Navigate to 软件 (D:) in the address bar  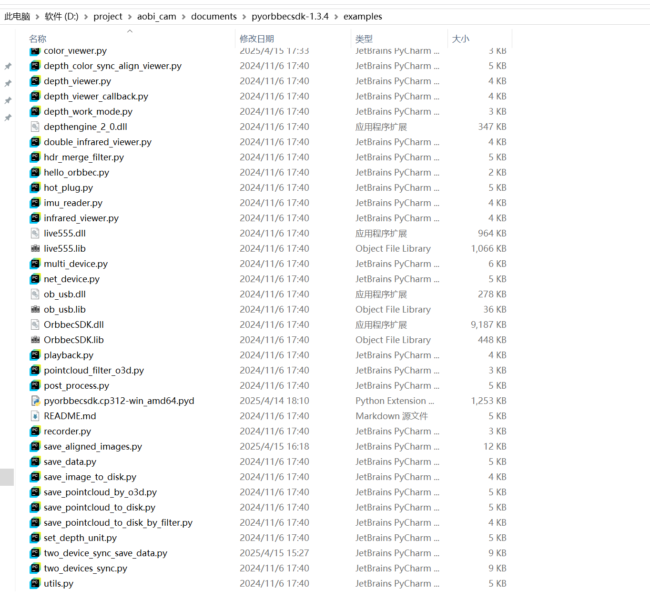click(x=61, y=16)
